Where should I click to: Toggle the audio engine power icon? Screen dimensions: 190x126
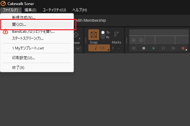pyautogui.click(x=134, y=40)
